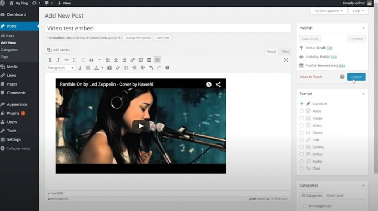This screenshot has height=211, width=378.
Task: Check the Uncategorized category
Action: coord(305,206)
